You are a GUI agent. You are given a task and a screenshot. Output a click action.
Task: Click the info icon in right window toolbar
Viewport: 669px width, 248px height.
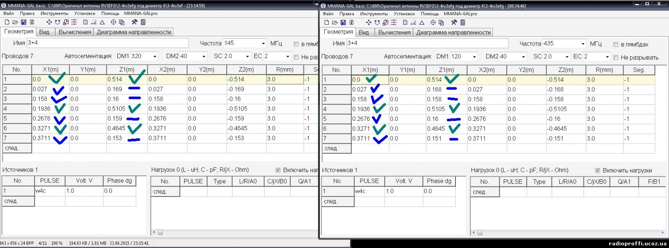pyautogui.click(x=351, y=23)
